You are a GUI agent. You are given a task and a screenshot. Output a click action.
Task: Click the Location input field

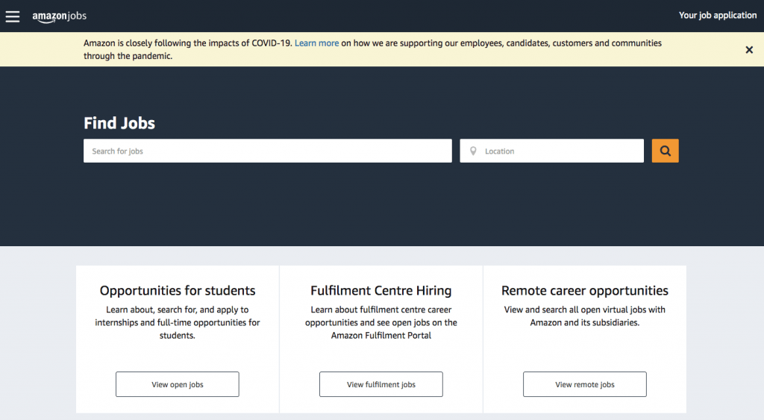(551, 151)
